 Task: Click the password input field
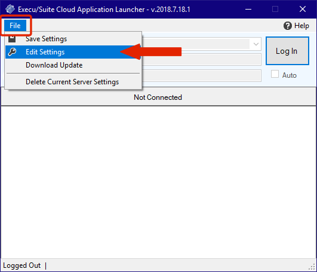click(201, 76)
